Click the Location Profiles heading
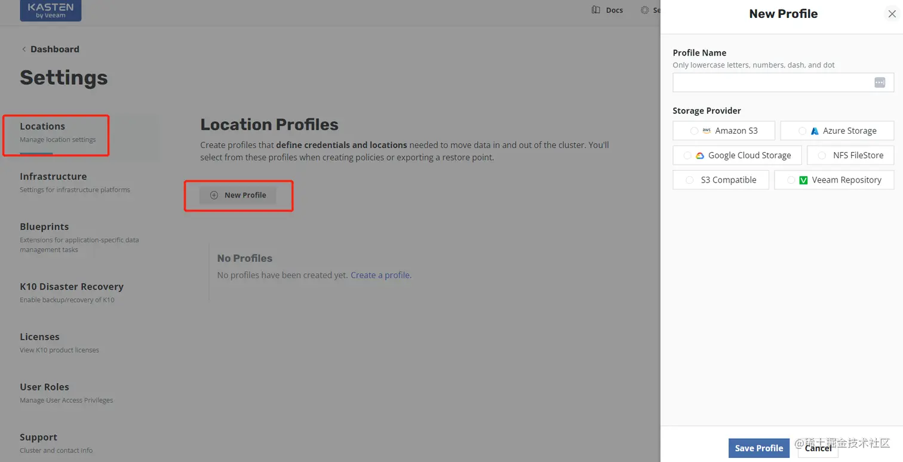903x462 pixels. pos(269,124)
